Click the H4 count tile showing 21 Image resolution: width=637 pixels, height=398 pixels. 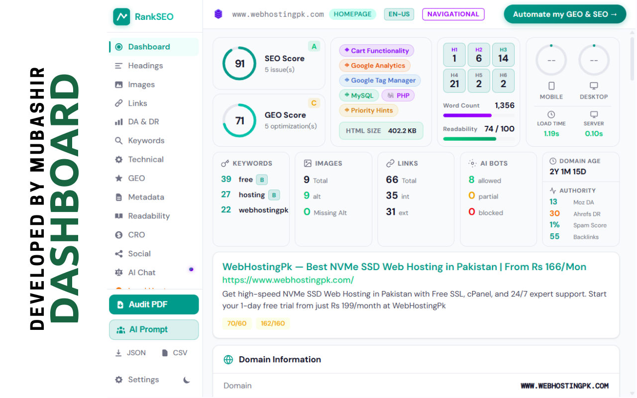(454, 81)
